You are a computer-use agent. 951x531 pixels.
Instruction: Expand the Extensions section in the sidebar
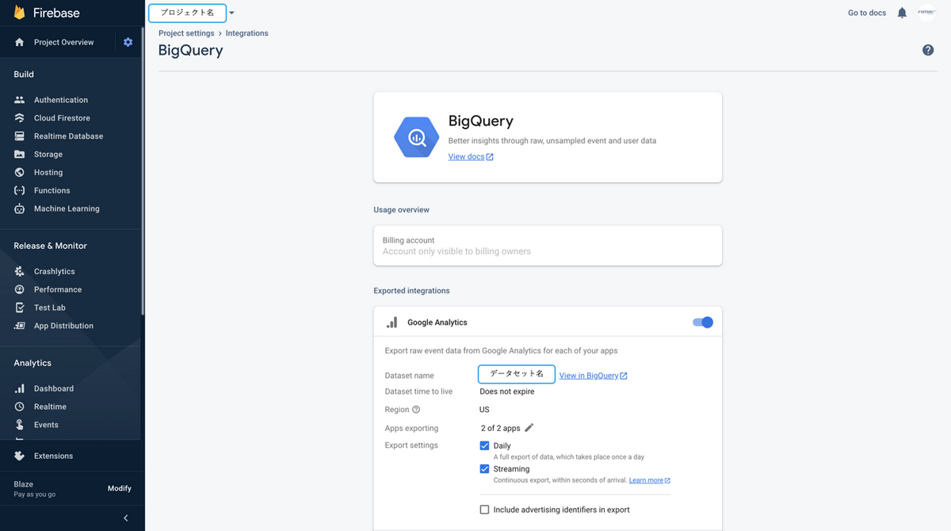pyautogui.click(x=53, y=456)
